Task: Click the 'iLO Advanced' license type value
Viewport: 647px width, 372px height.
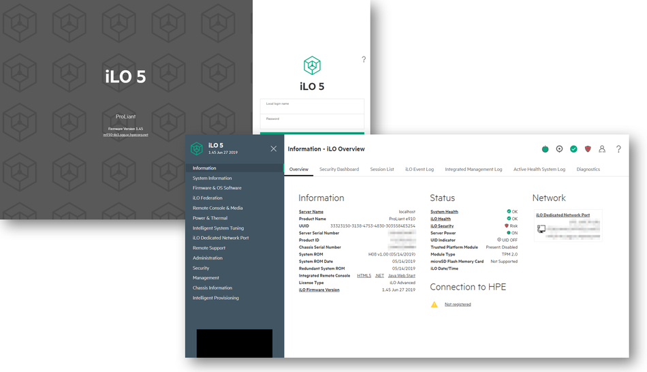Action: (x=403, y=283)
